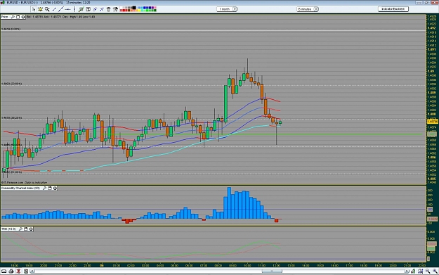Click the zoom-fit magnifier icon at bottom right

tap(421, 271)
